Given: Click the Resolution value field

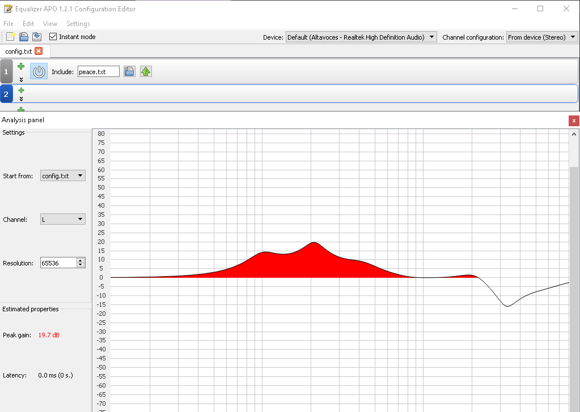Looking at the screenshot, I should 58,263.
